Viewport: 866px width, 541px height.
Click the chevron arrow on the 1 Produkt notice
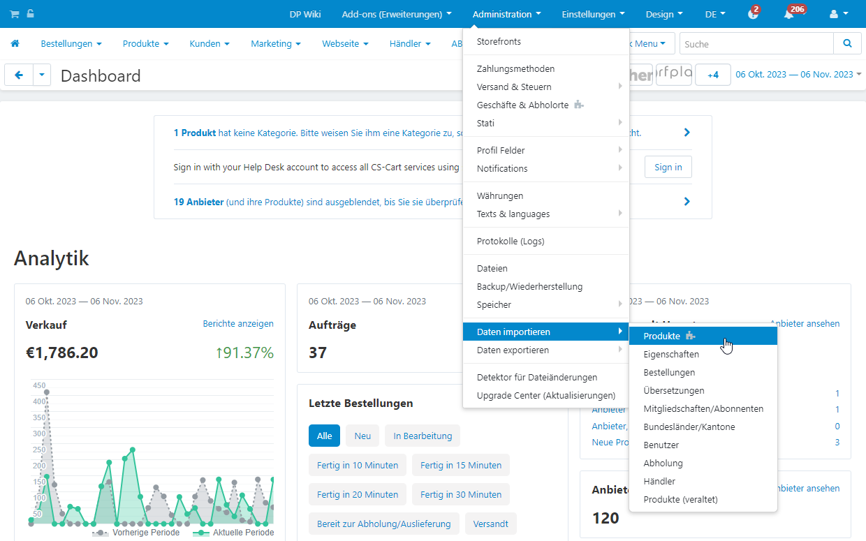pyautogui.click(x=687, y=133)
